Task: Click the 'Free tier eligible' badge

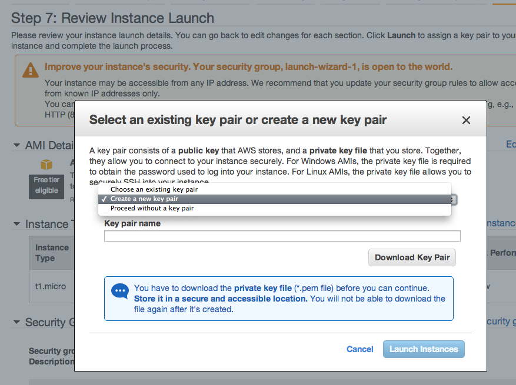Action: [x=46, y=187]
